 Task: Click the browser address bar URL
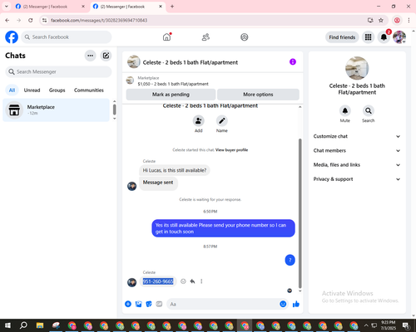pos(99,20)
